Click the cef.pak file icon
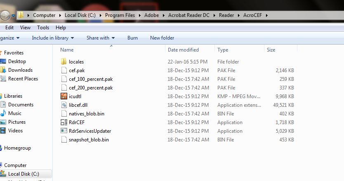 click(x=64, y=70)
